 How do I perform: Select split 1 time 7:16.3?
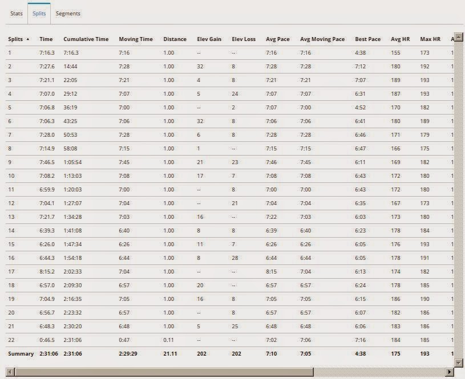click(x=47, y=53)
